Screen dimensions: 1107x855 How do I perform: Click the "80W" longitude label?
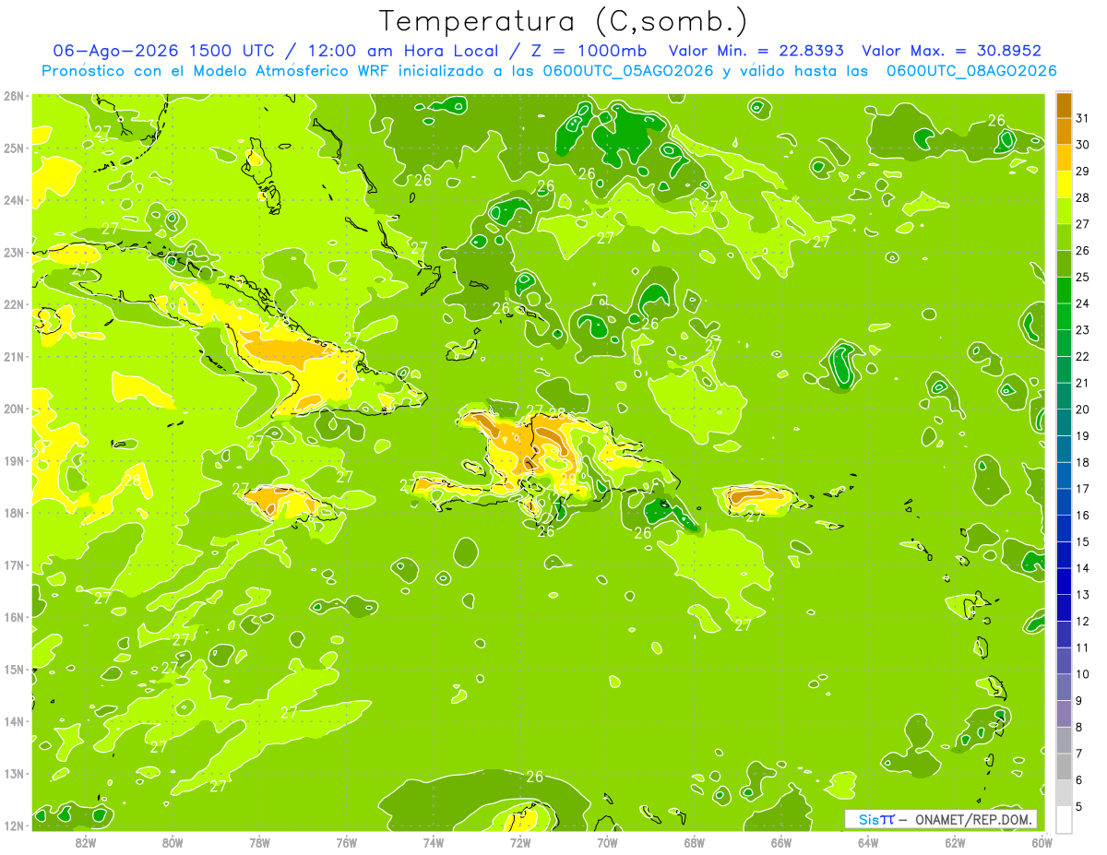172,842
